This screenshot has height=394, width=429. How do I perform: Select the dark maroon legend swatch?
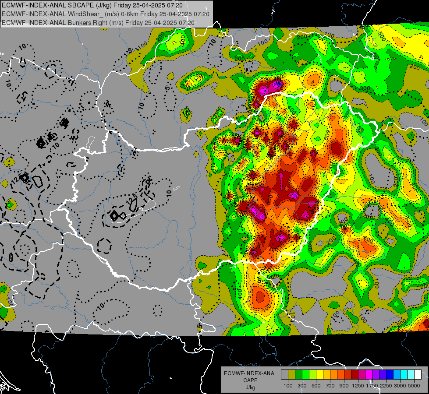[355, 375]
